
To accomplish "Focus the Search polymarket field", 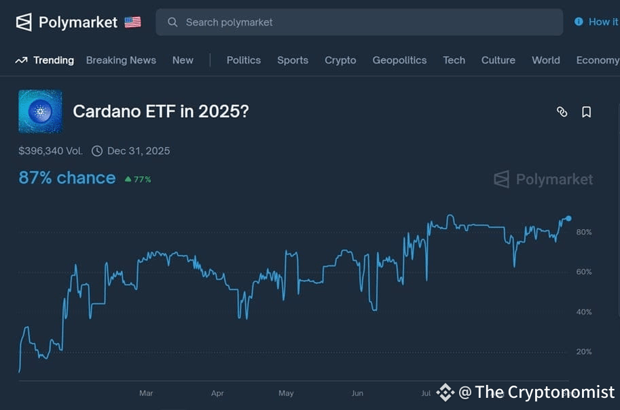I will (359, 22).
